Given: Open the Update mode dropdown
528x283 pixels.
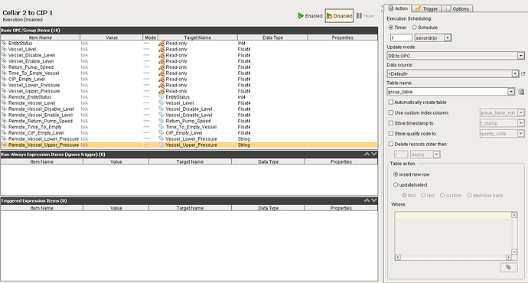Looking at the screenshot, I should click(x=455, y=56).
